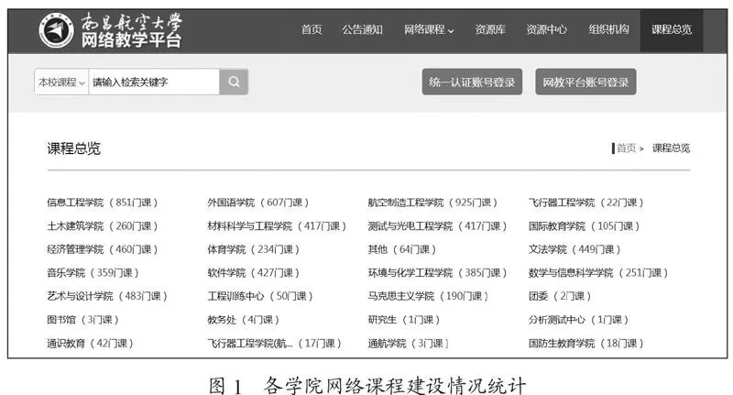Select the 课程总览 navigation tab
This screenshot has height=395, width=733.
672,30
